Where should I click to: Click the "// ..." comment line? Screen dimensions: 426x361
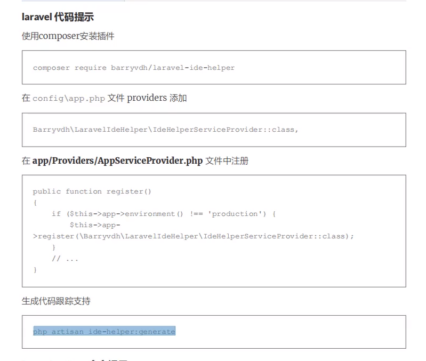[x=65, y=259]
